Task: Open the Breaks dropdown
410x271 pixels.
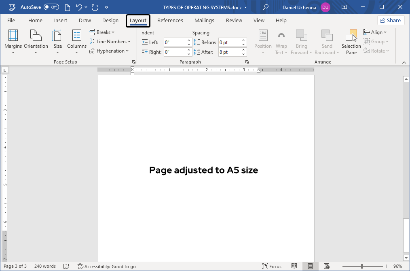Action: (102, 32)
